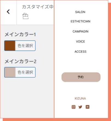Open the CAMPAGIN menu link
This screenshot has width=111, height=121.
(80, 31)
